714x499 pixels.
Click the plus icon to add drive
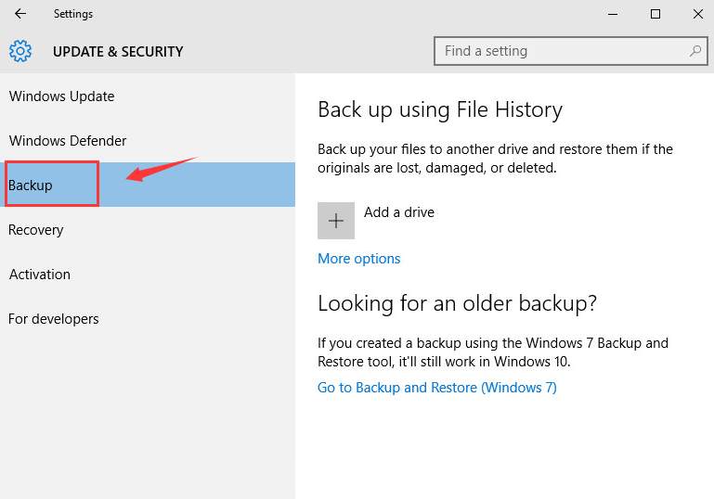[x=336, y=221]
